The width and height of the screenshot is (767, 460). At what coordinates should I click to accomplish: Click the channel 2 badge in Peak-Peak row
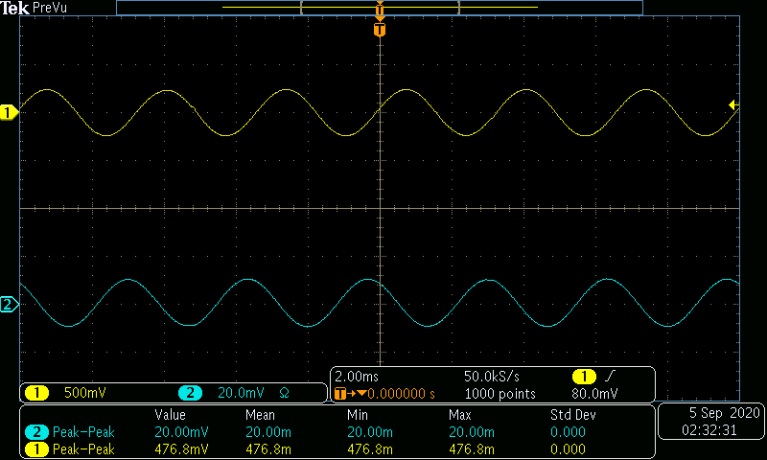pos(36,432)
